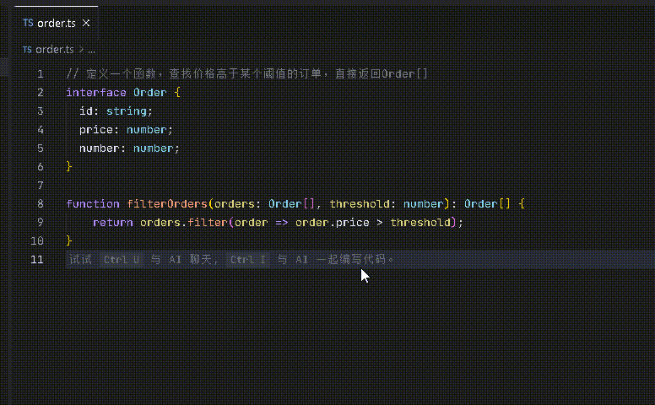Click the Ctrl U hint for AI chat
Screen dimensions: 655x405
(122, 260)
